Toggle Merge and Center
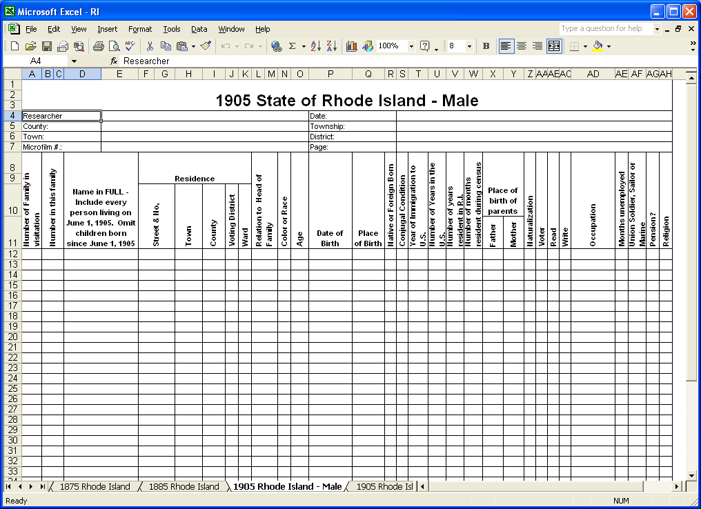This screenshot has width=701, height=509. 554,46
